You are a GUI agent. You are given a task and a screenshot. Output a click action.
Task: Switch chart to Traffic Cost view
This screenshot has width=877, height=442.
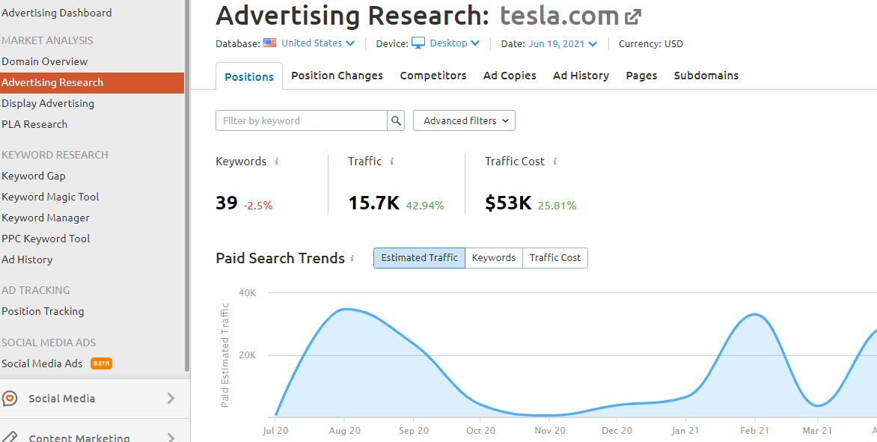tap(555, 258)
